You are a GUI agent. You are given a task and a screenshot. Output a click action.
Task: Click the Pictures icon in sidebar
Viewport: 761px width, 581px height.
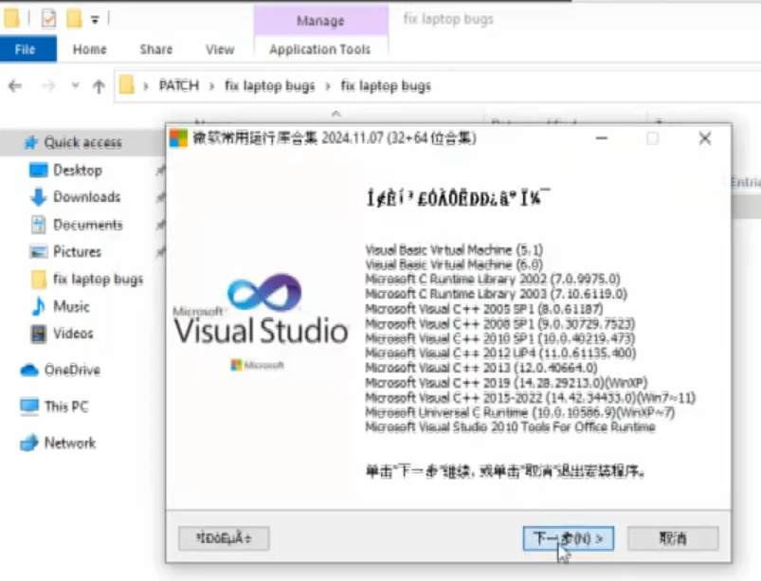pos(38,252)
